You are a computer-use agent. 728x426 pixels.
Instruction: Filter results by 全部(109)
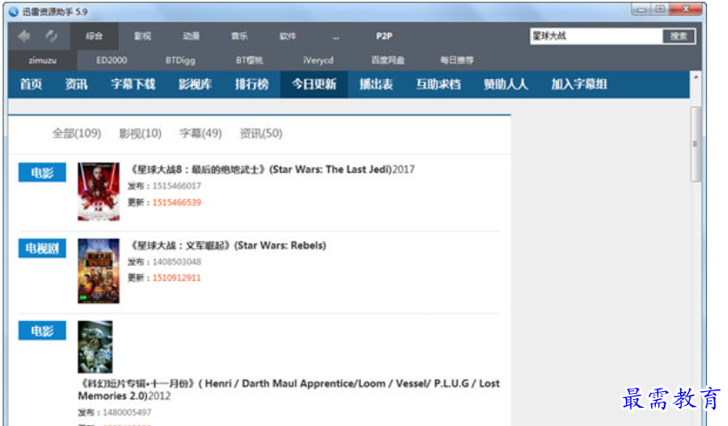point(77,134)
